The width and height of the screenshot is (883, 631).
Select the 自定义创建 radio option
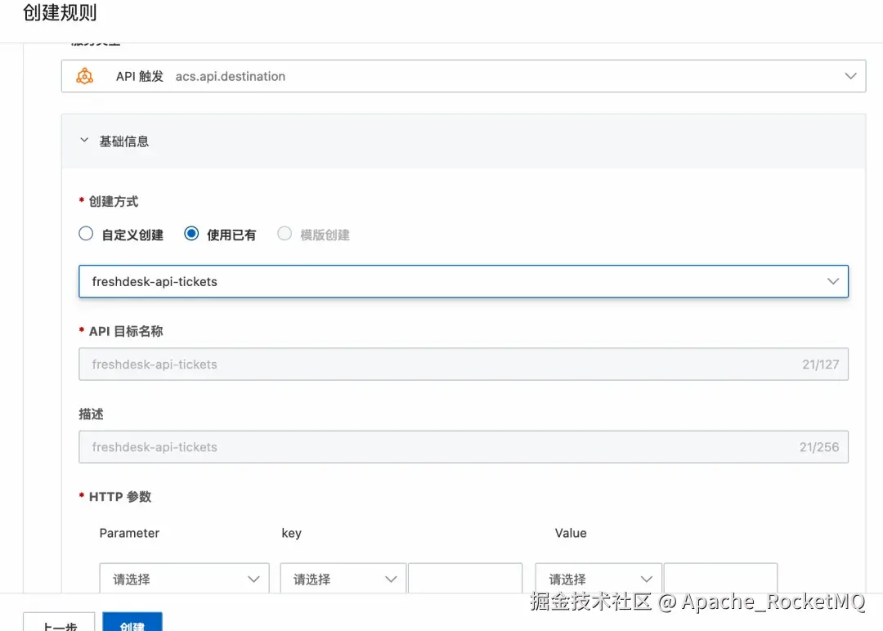coord(86,234)
